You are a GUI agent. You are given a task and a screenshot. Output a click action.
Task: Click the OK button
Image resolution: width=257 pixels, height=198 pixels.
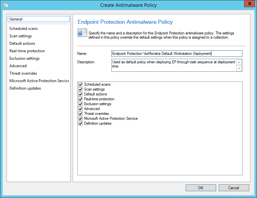point(201,188)
